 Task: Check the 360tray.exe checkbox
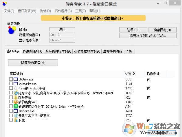pyautogui.click(x=11, y=79)
